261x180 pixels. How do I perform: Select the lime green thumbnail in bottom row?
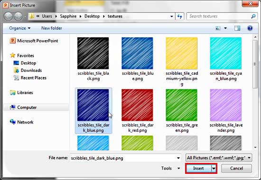click(137, 143)
